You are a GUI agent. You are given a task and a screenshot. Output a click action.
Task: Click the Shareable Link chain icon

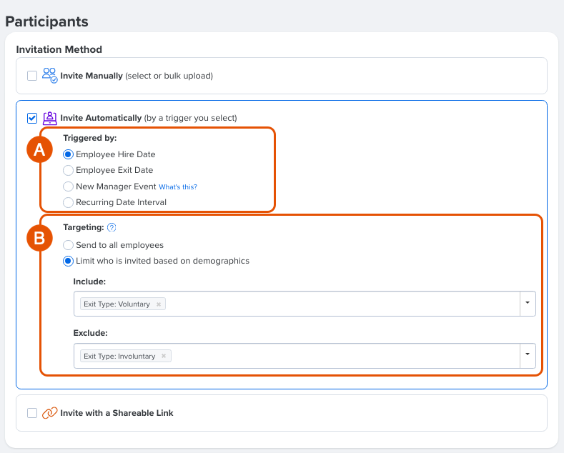(x=49, y=413)
